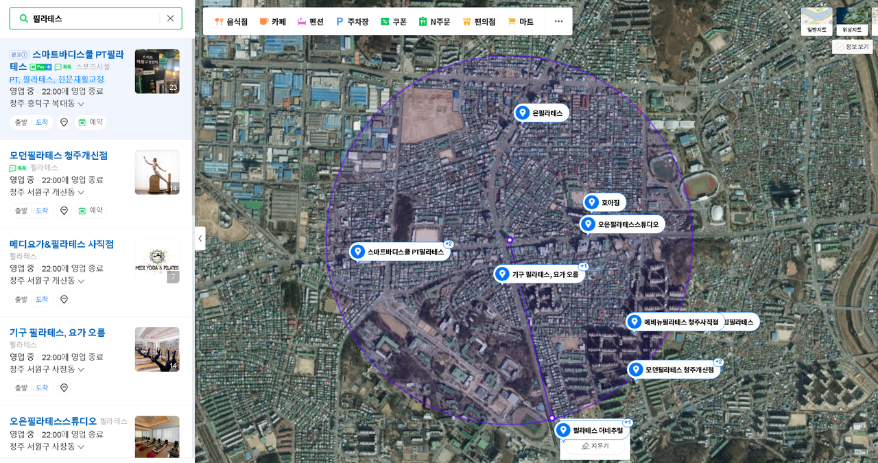Toggle the 정보 보기 checkbox

pos(852,47)
